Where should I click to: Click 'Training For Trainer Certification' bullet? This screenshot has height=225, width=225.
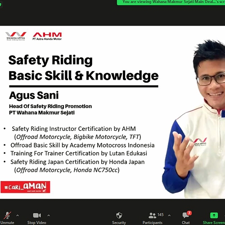(79, 153)
